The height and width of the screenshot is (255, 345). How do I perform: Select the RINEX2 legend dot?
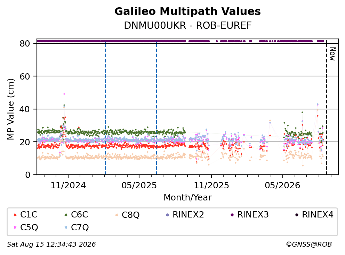point(167,215)
